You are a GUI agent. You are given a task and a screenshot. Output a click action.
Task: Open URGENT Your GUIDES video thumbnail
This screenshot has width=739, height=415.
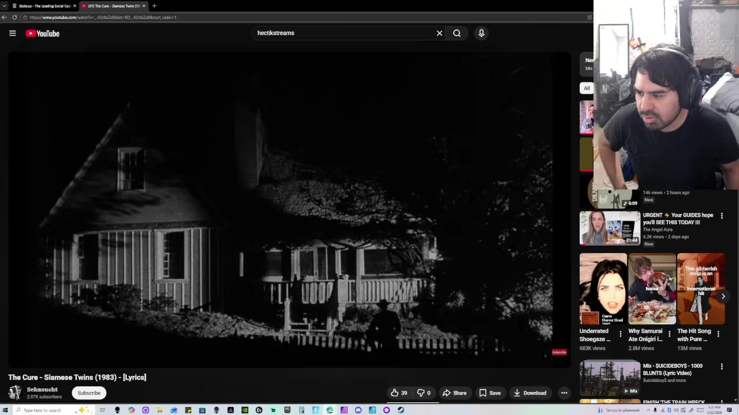[610, 228]
